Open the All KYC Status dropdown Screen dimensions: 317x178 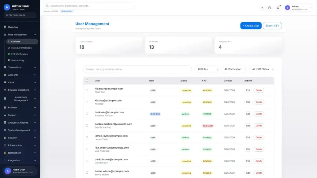262,69
